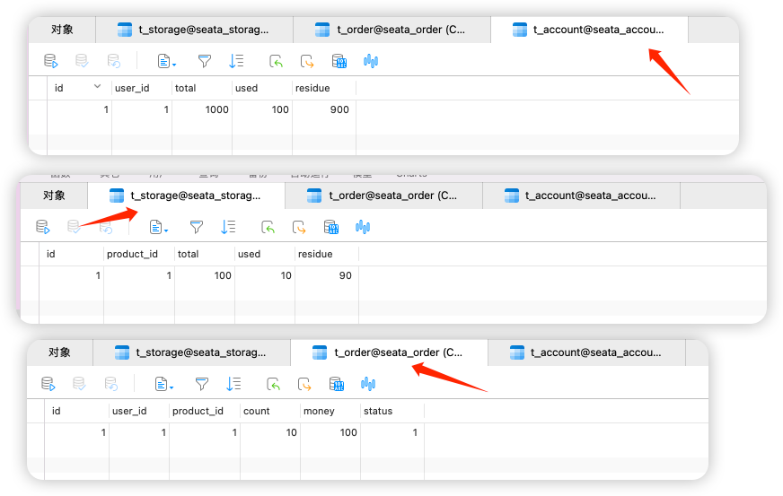783x496 pixels.
Task: Click Rollback icon in bottom order window
Action: (110, 384)
